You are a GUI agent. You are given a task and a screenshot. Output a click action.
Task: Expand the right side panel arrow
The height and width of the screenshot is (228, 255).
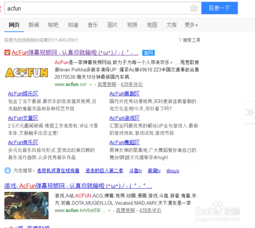click(250, 112)
